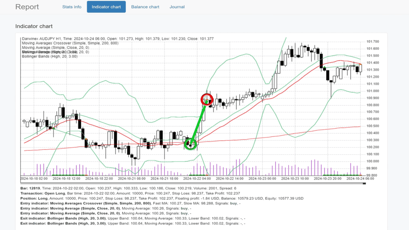The width and height of the screenshot is (409, 230).
Task: Click the green circle trade entry marker
Action: (190, 144)
